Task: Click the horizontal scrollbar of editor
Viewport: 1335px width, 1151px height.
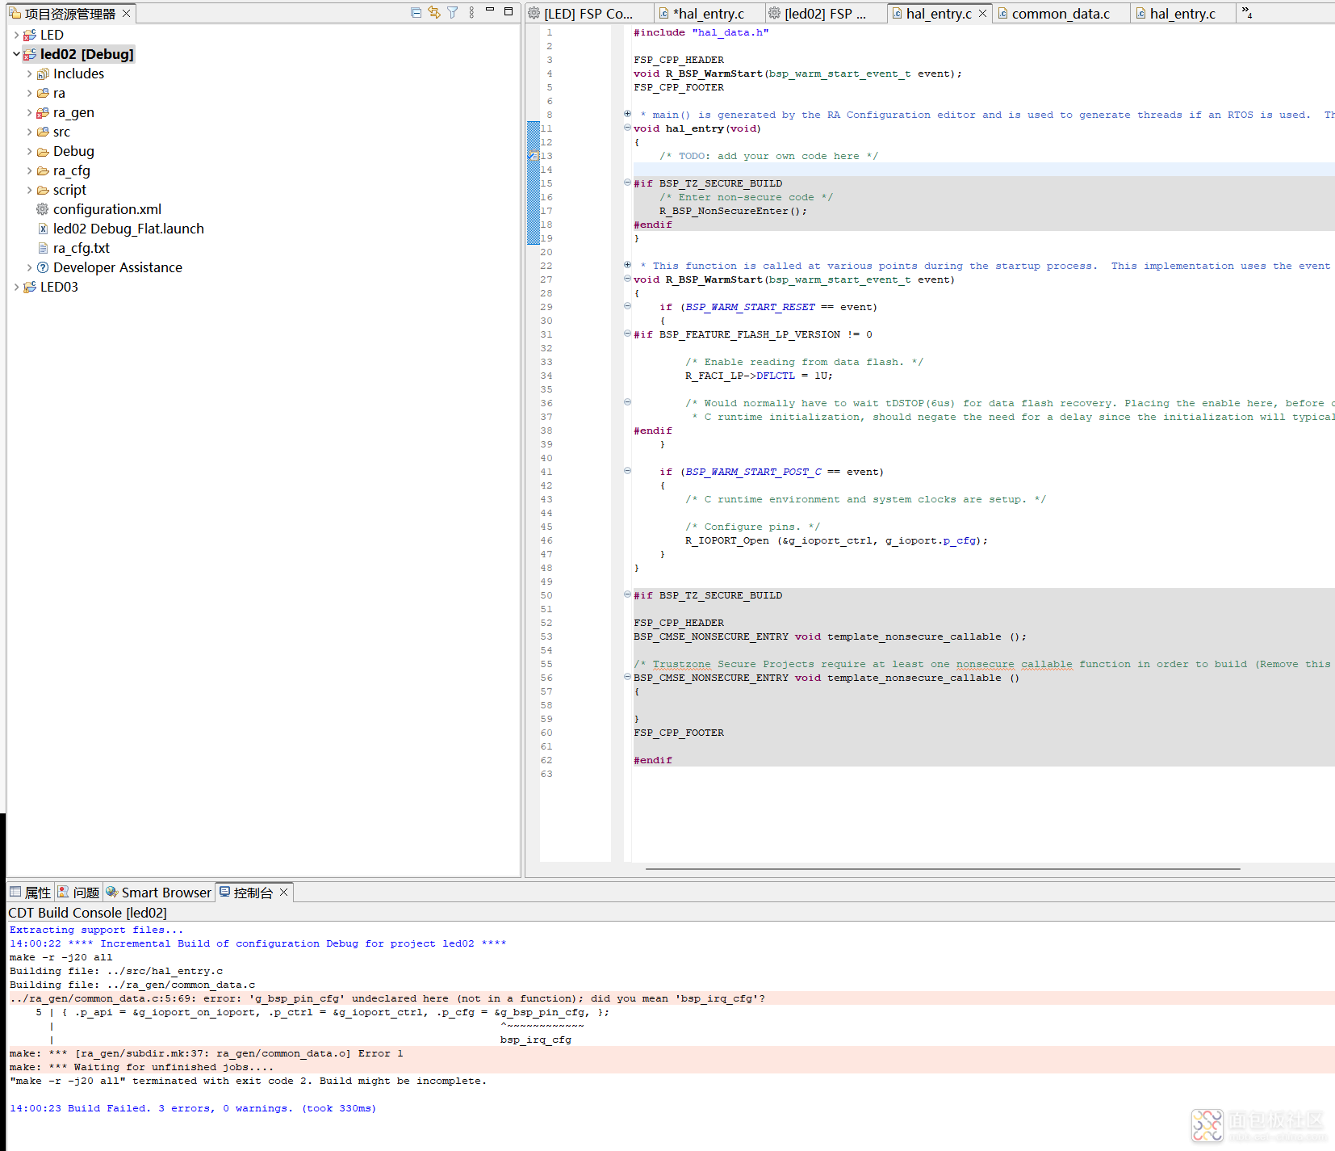Action: [x=943, y=869]
